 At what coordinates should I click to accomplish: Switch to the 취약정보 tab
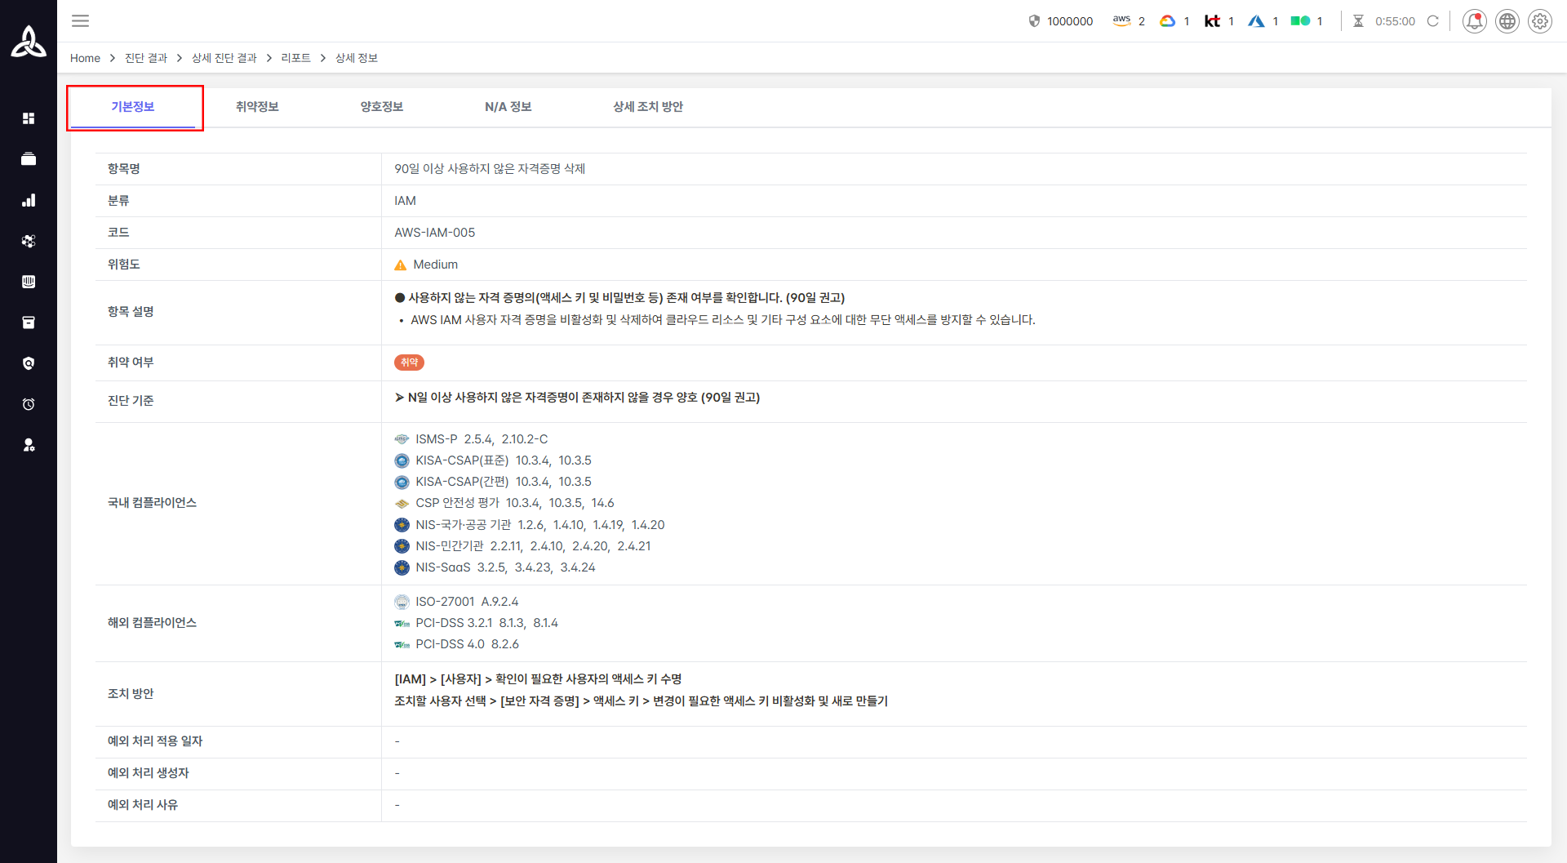pyautogui.click(x=257, y=107)
